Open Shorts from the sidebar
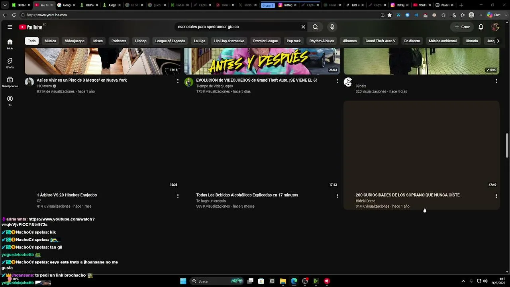The height and width of the screenshot is (287, 510). pos(10,63)
